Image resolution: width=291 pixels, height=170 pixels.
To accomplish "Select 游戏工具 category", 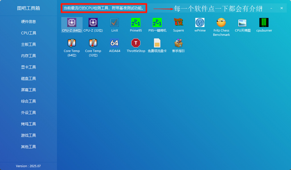I will point(28,135).
